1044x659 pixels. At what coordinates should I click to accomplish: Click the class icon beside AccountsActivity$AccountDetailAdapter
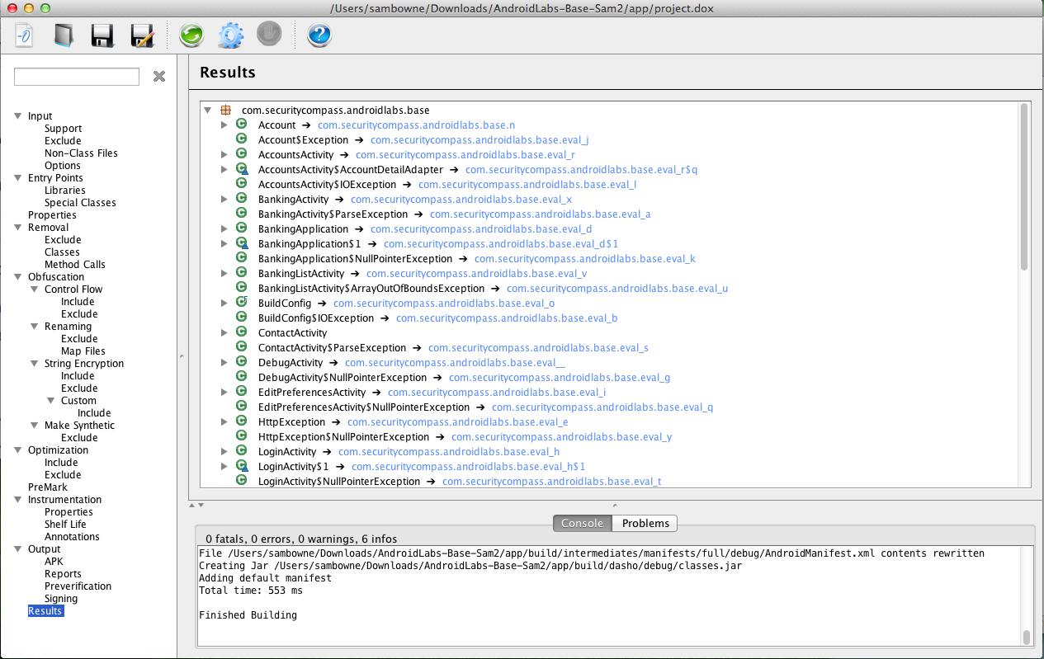point(242,169)
